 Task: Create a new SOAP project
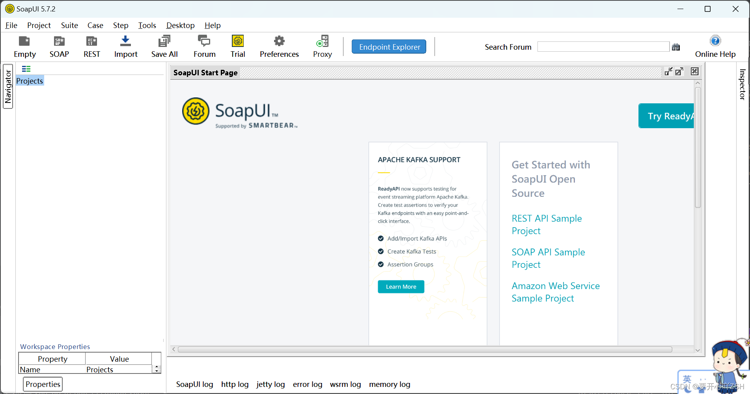pos(59,47)
